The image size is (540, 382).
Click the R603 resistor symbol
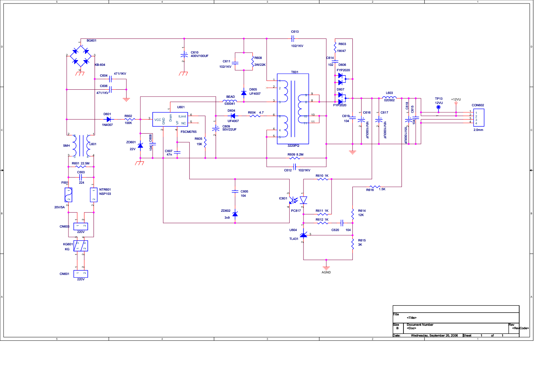tap(335, 47)
